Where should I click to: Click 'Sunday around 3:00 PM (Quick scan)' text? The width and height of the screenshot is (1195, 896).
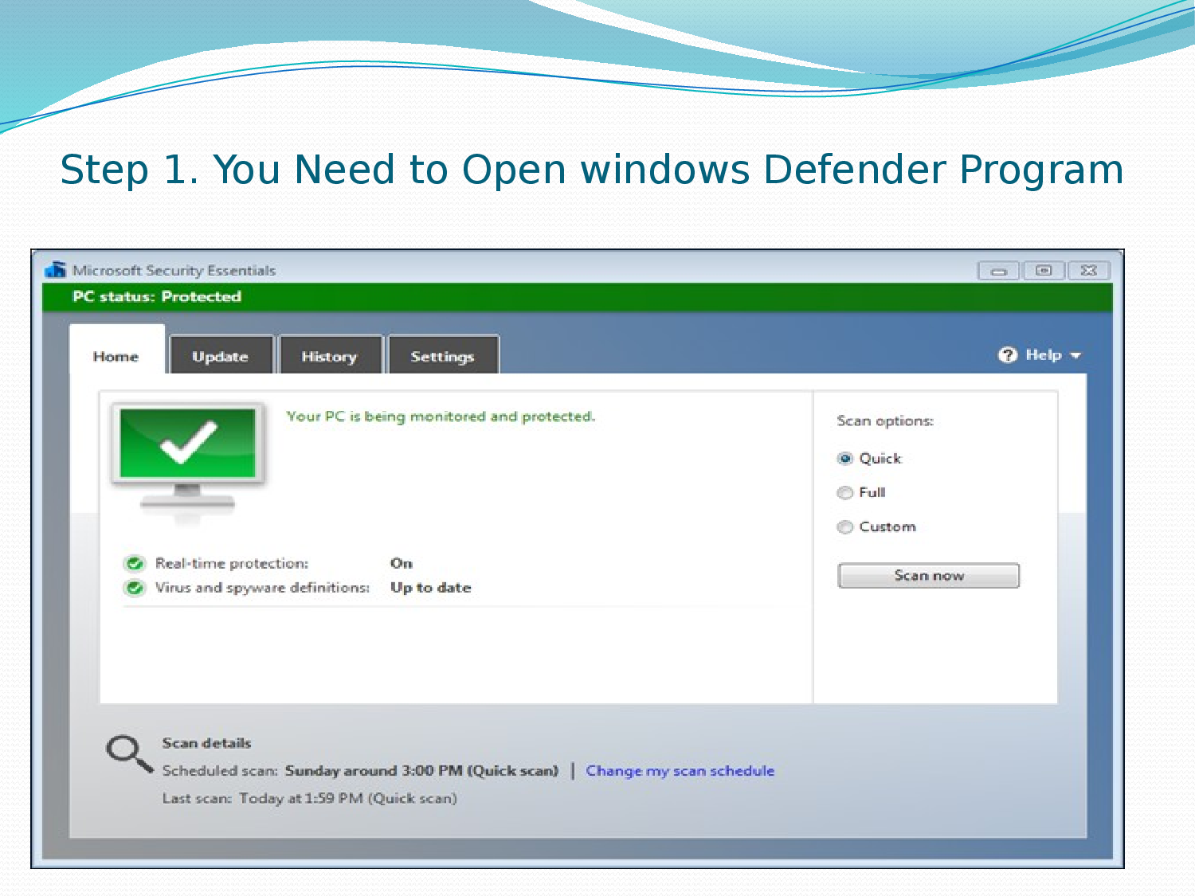coord(421,770)
